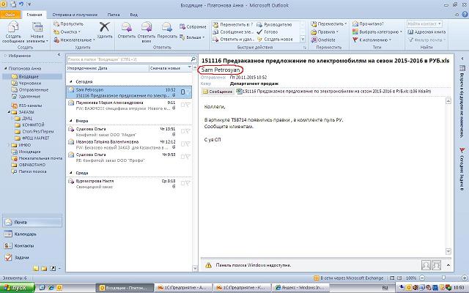Image resolution: width=469 pixels, height=293 pixels.
Task: Click the Найти контакт search field
Action: click(424, 23)
